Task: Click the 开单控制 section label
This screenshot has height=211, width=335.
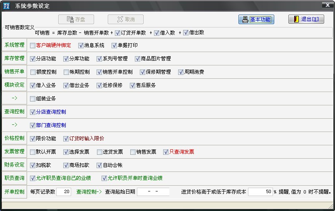Action: coord(14,192)
